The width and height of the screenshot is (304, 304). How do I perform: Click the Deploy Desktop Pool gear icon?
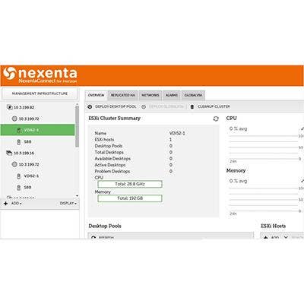tap(90, 106)
